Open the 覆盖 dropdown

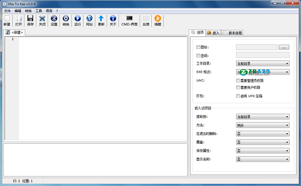(x=262, y=142)
